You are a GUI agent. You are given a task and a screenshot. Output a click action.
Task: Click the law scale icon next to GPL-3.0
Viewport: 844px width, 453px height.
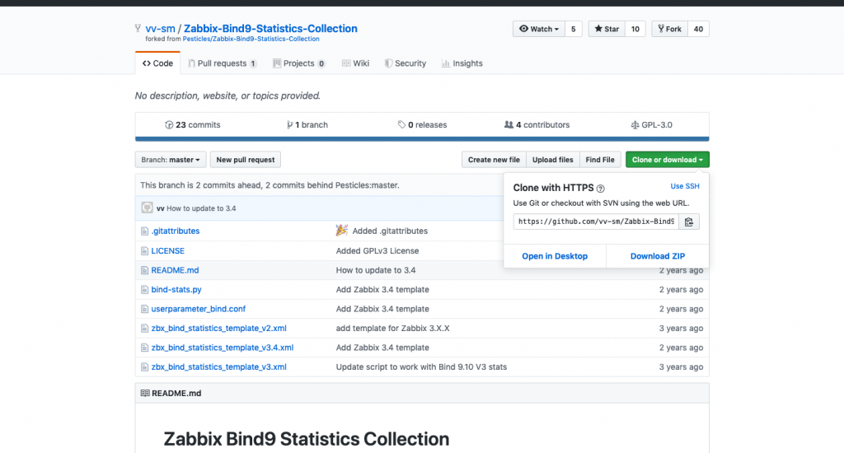tap(635, 125)
